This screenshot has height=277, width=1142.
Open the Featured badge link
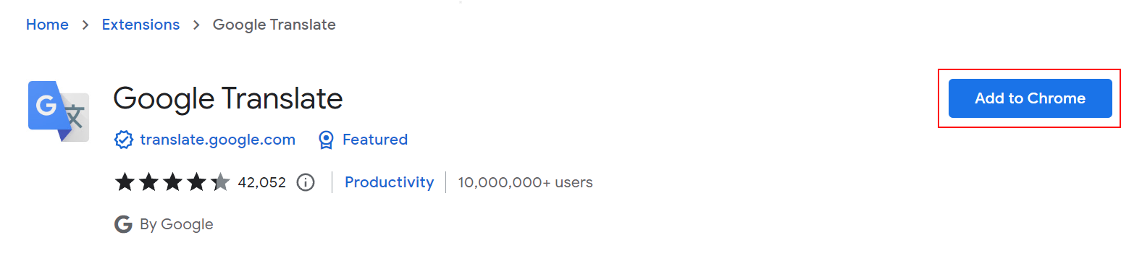coord(375,140)
